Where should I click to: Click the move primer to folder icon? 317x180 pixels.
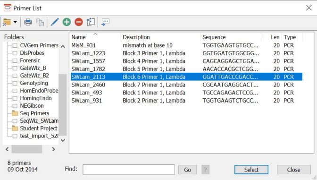[x=91, y=22]
